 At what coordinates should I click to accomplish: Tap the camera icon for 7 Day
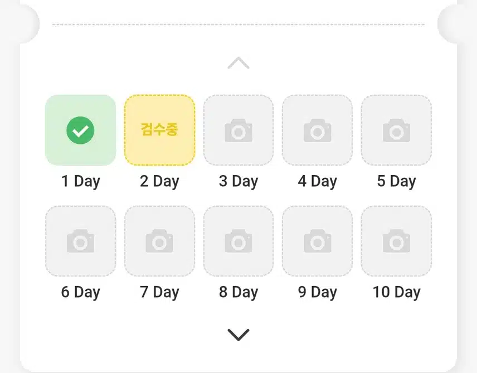pyautogui.click(x=159, y=241)
